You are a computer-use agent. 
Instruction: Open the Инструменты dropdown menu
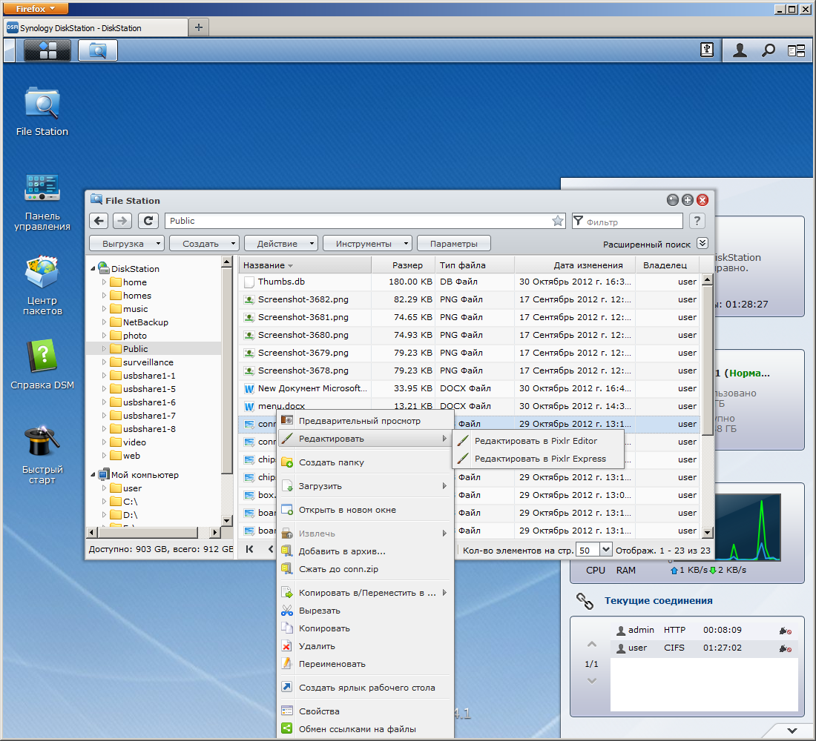pyautogui.click(x=367, y=244)
